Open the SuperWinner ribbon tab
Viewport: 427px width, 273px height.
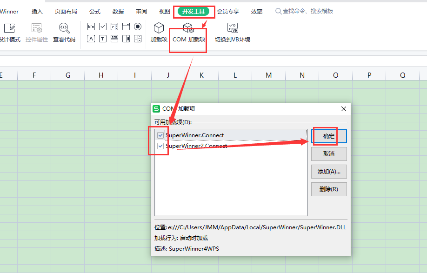(9, 12)
